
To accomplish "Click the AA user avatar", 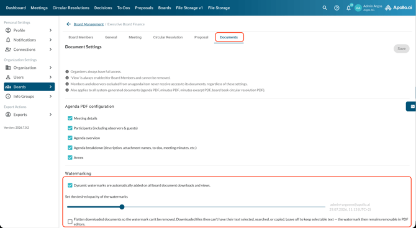I will coord(358,8).
